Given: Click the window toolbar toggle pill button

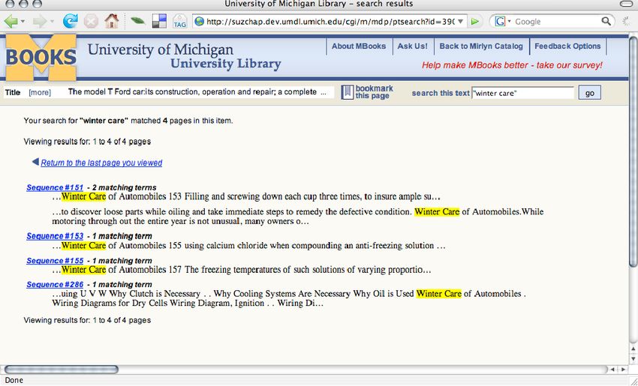Looking at the screenshot, I should [627, 4].
